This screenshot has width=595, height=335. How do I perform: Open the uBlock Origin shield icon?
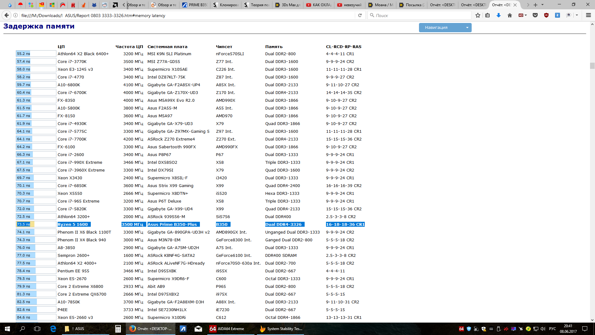pyautogui.click(x=546, y=15)
